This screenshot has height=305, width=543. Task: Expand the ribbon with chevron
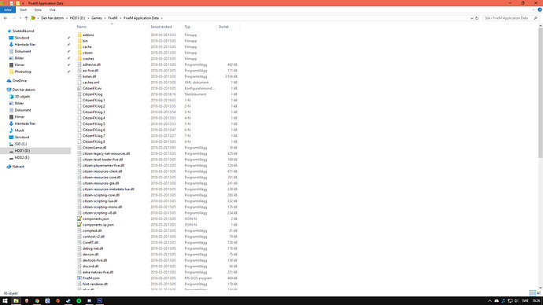(x=534, y=9)
